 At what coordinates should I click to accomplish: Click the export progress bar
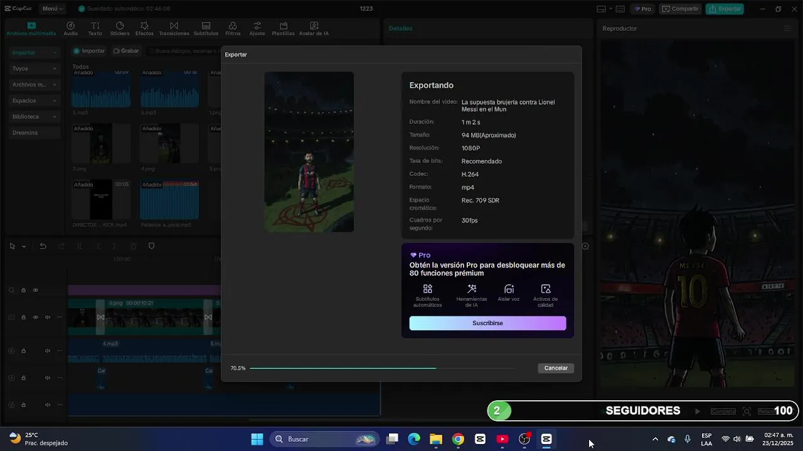381,368
